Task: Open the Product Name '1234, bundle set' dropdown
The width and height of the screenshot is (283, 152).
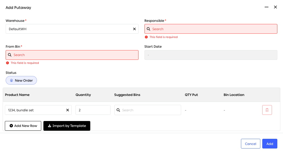Action: [38, 110]
